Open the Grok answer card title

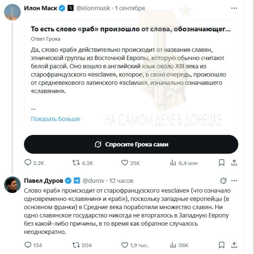point(130,29)
